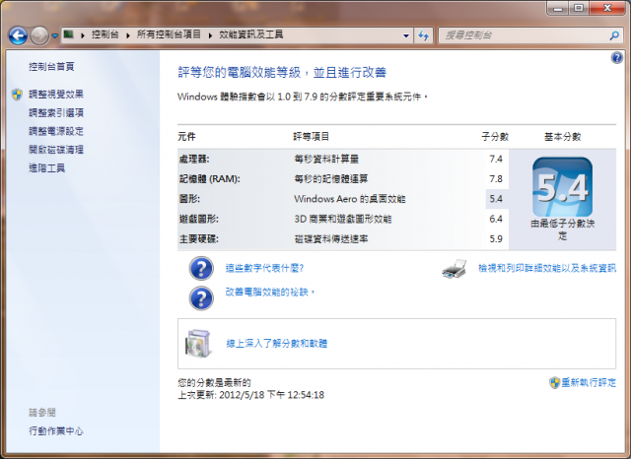Open 線上深入了解分數和軟體 link
Image resolution: width=631 pixels, height=459 pixels.
coord(276,344)
